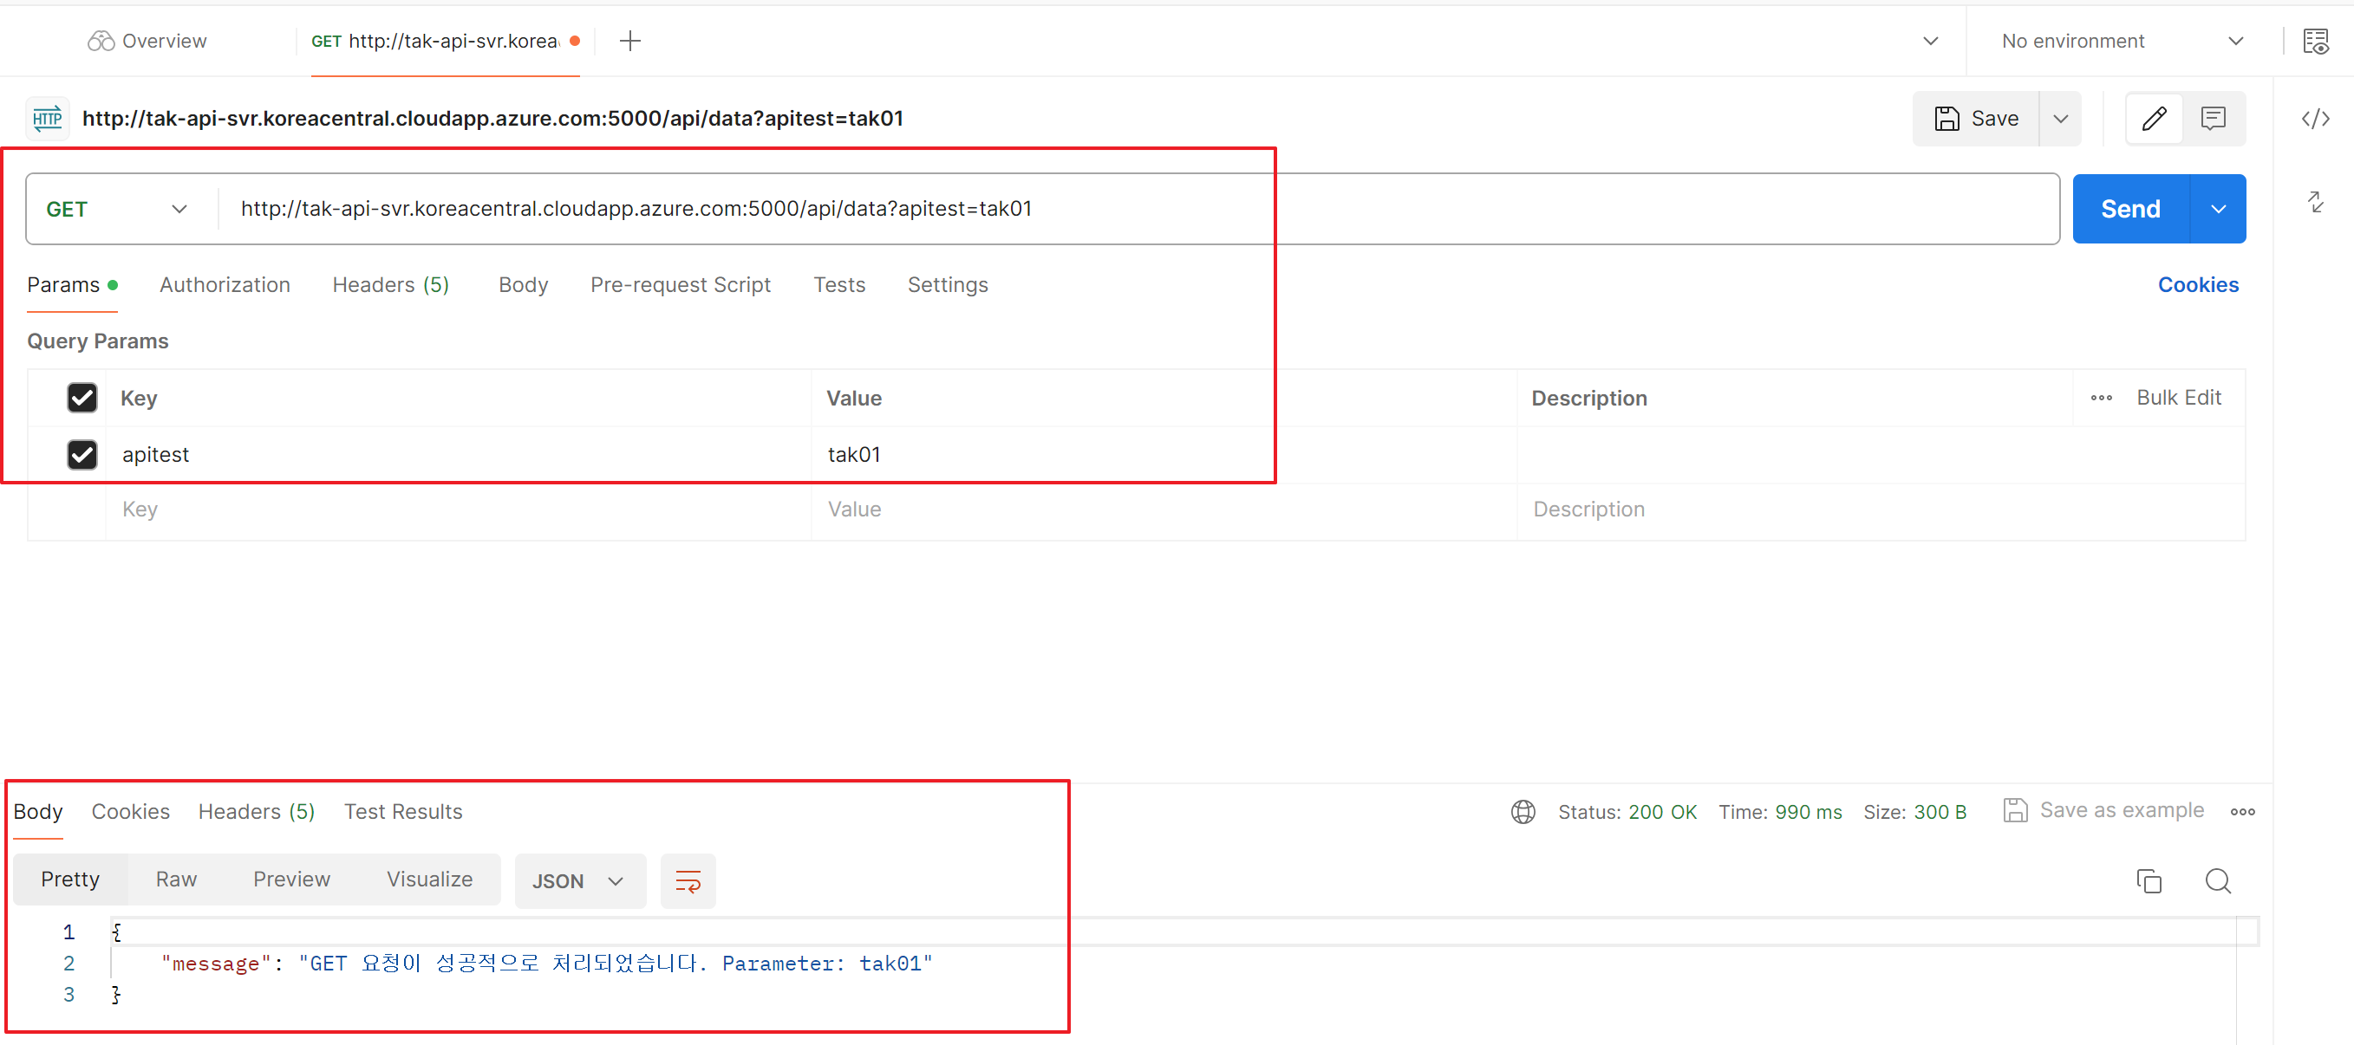The height and width of the screenshot is (1045, 2354).
Task: Expand the GET method dropdown
Action: coord(117,209)
